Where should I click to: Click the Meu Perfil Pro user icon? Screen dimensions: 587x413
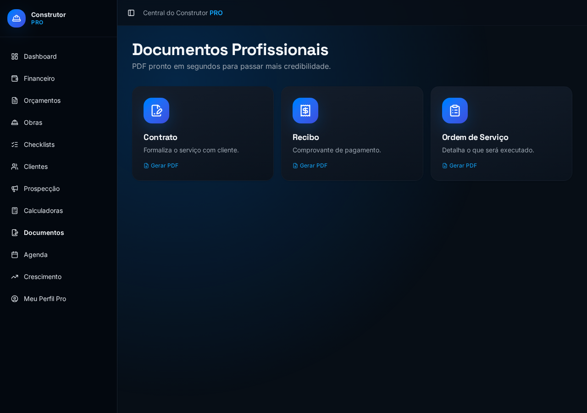pos(15,299)
